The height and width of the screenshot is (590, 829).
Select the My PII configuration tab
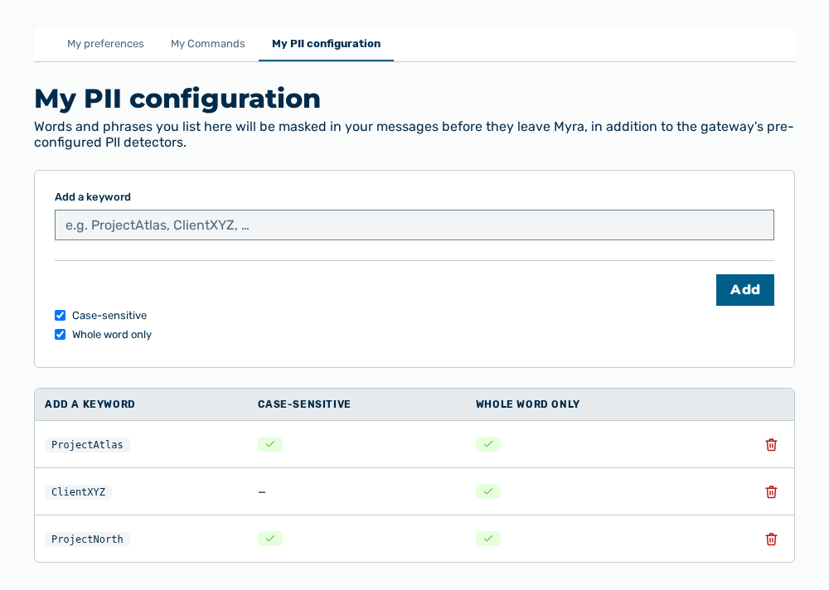pyautogui.click(x=326, y=44)
